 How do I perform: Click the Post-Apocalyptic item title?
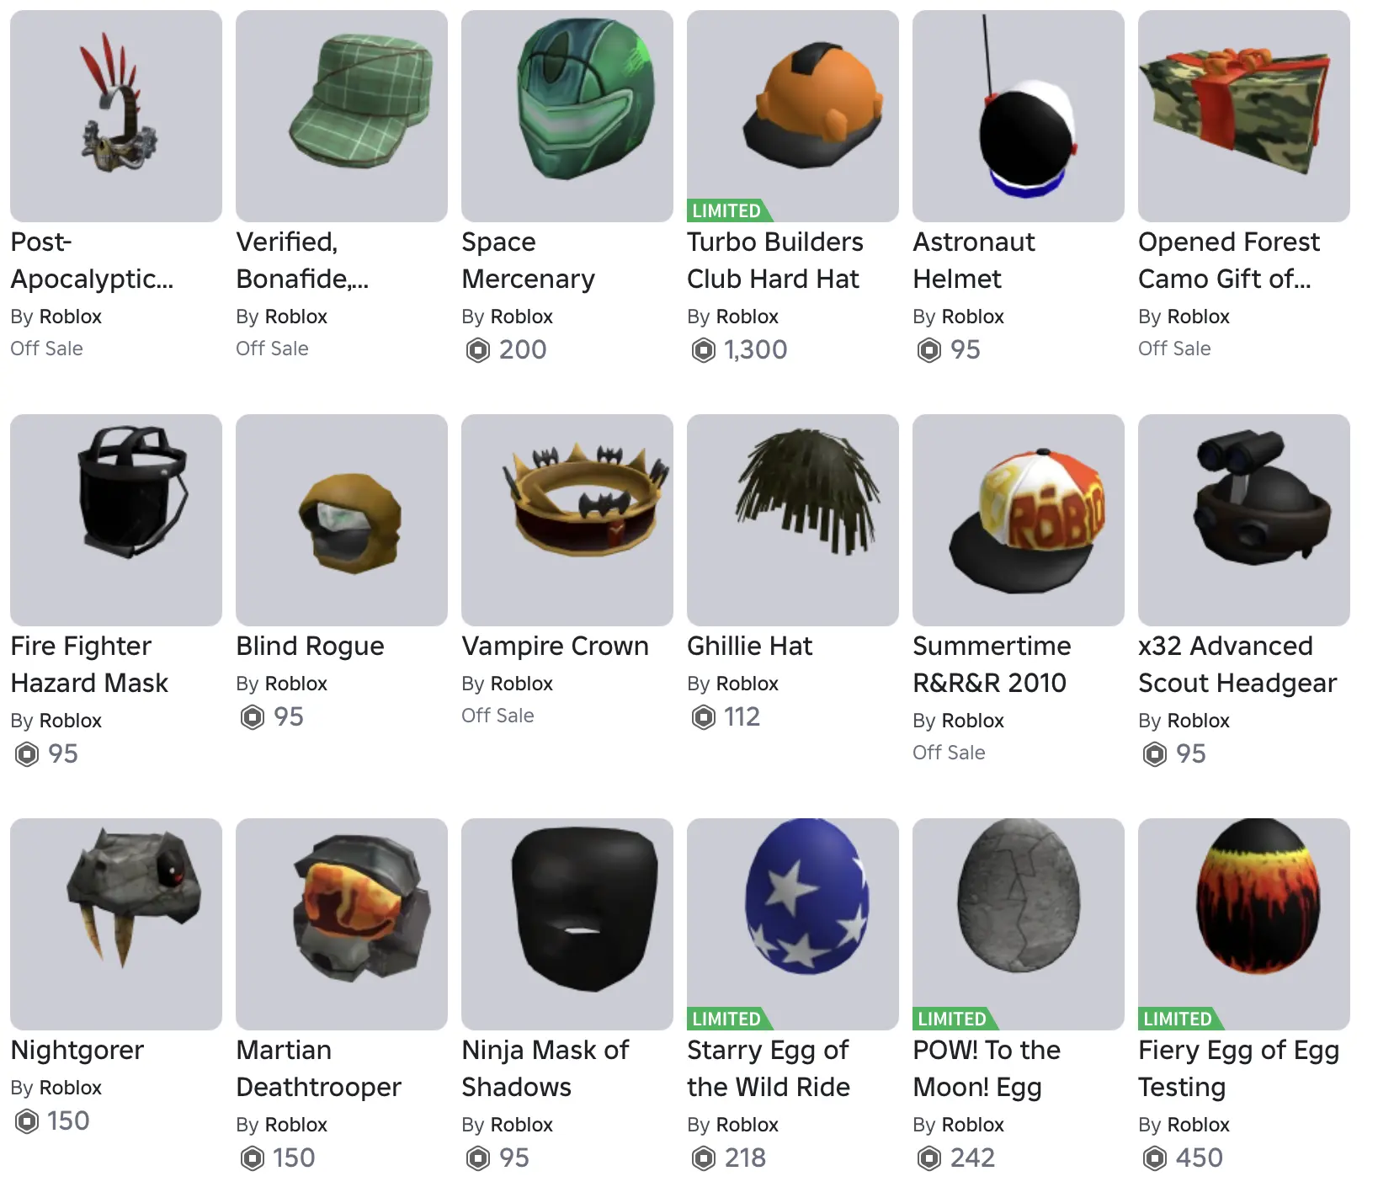pos(92,260)
